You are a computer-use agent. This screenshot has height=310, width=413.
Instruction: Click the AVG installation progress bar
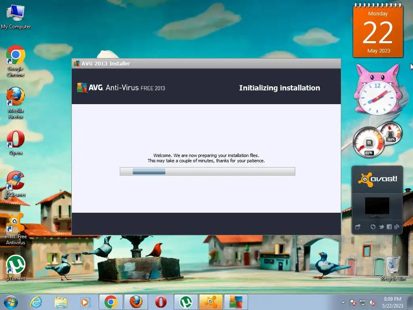click(207, 171)
